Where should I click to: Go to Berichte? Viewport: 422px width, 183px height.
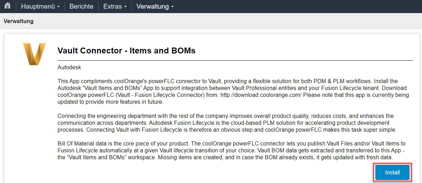click(81, 7)
